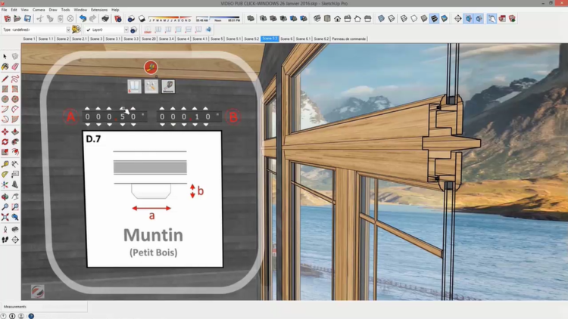Click the Save file icon
Viewport: 568px width, 319px height.
pos(27,19)
